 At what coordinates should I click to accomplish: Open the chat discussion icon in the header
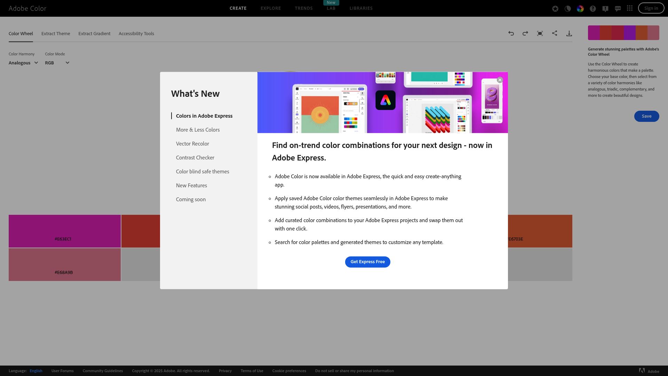(x=618, y=8)
